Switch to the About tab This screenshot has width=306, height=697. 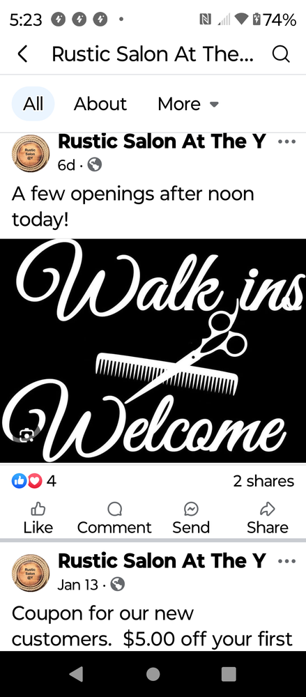(100, 104)
